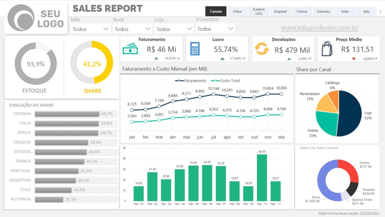Click the dez Custo Total point 4.706

[x=282, y=115]
